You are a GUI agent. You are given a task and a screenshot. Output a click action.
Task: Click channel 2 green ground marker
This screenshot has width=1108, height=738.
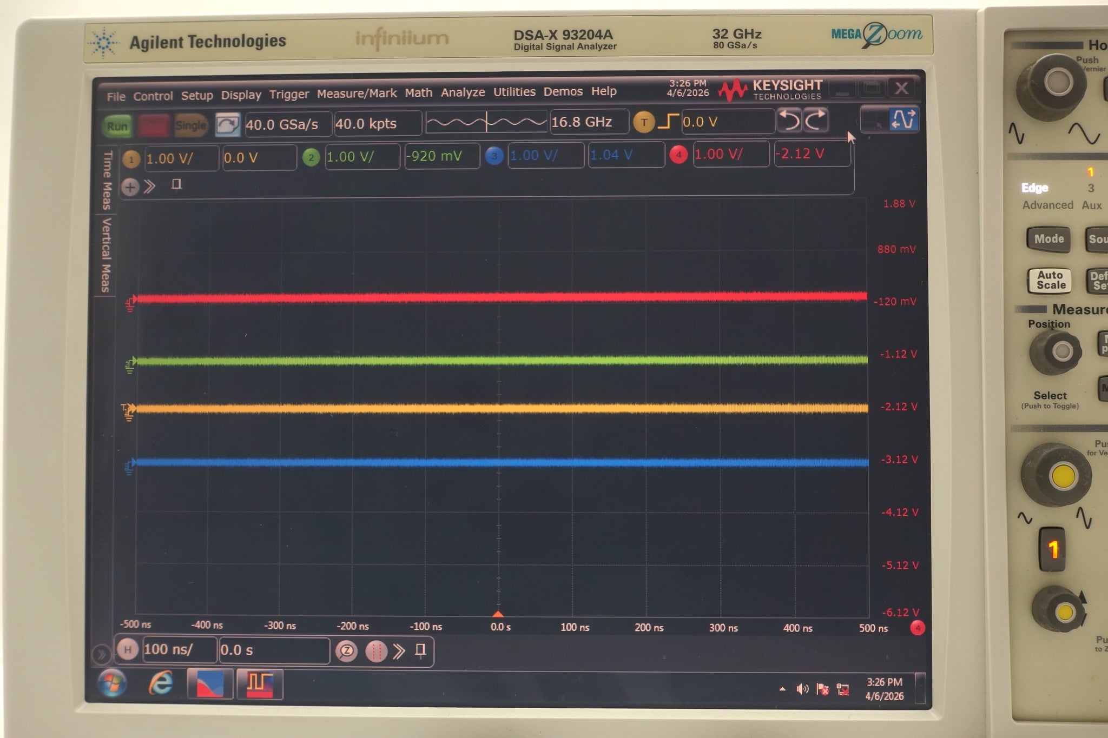tap(130, 365)
